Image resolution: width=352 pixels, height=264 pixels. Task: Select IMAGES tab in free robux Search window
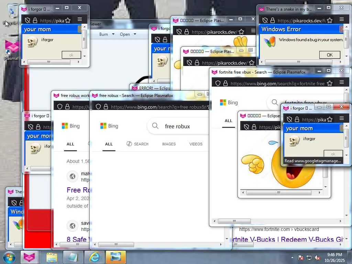tap(169, 144)
